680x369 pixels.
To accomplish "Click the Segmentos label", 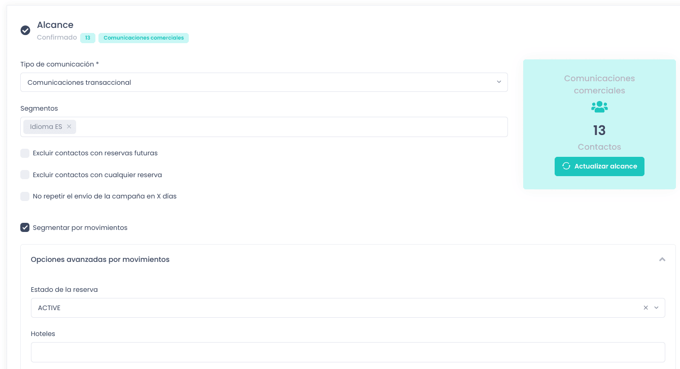I will coord(39,109).
